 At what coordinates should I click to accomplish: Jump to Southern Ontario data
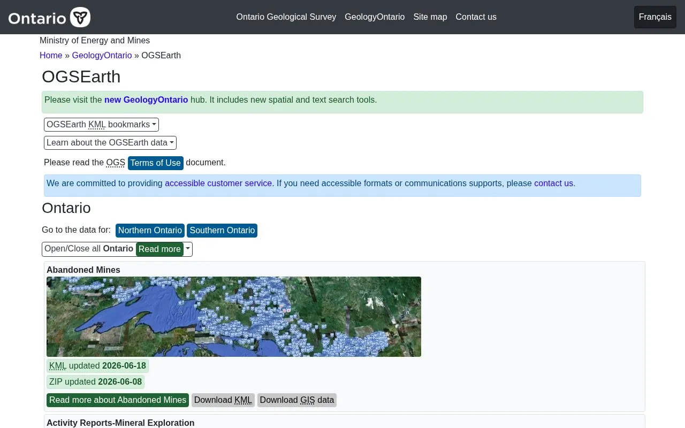tap(222, 231)
